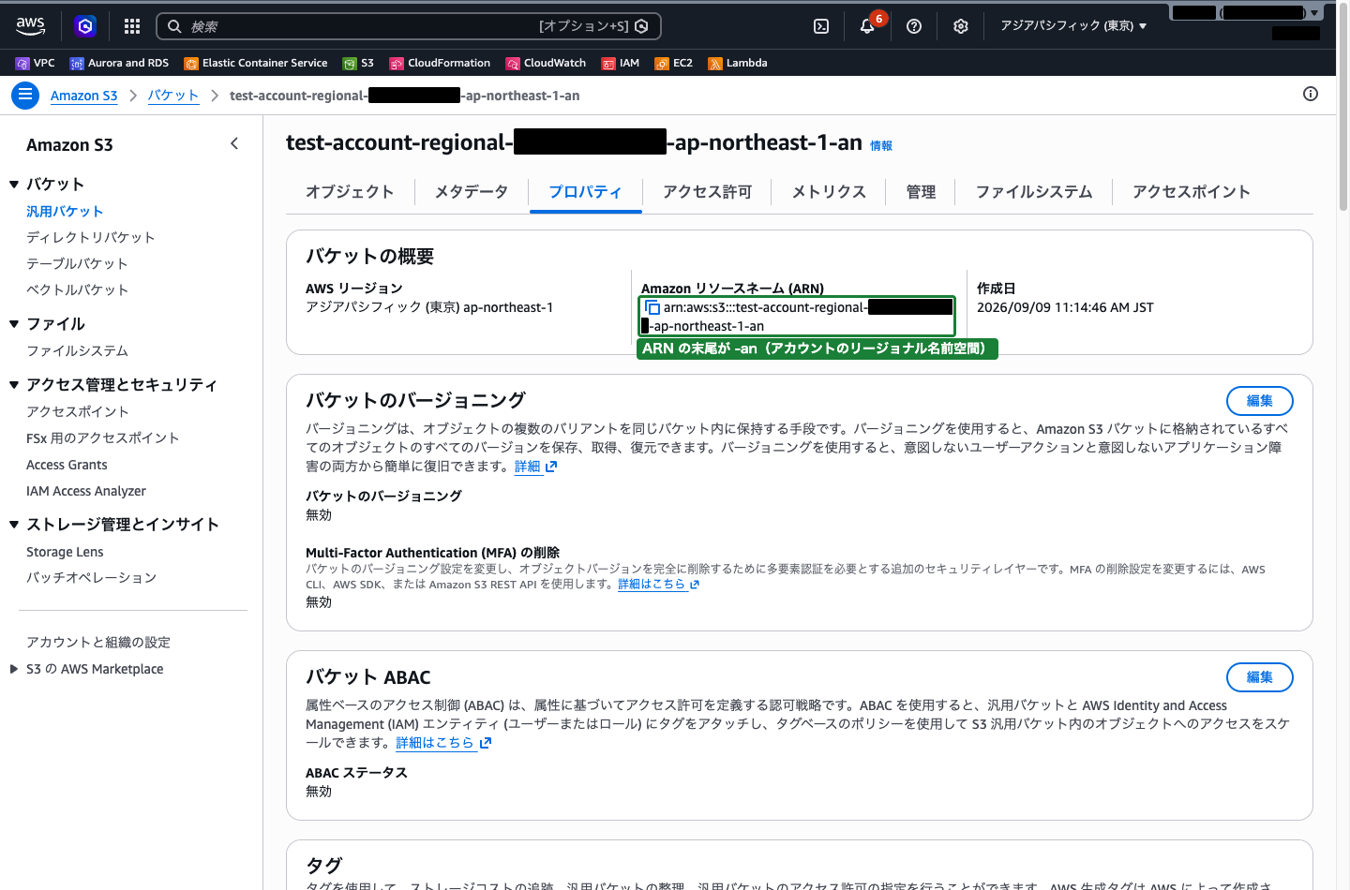This screenshot has height=890, width=1350.
Task: Open 詳細 link in versioning description
Action: click(535, 467)
